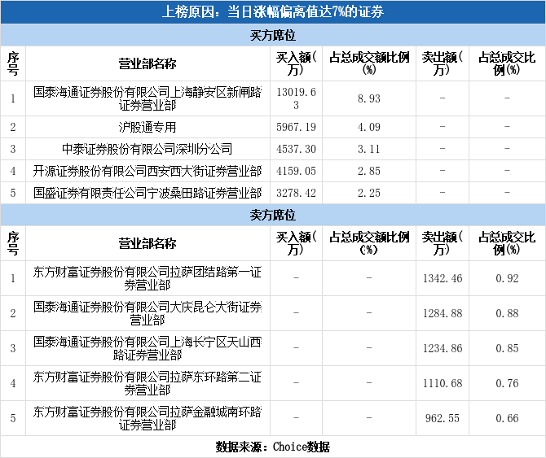Click 买入额(万) header in buyer table

coord(297,64)
